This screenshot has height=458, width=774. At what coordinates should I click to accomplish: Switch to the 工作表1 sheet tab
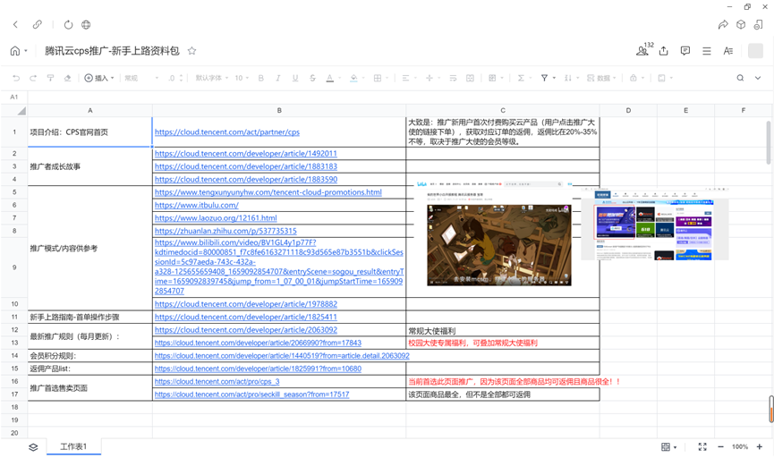[73, 446]
